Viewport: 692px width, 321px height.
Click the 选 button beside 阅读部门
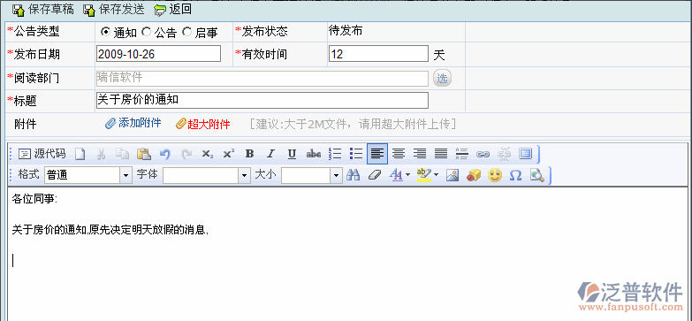pos(442,78)
